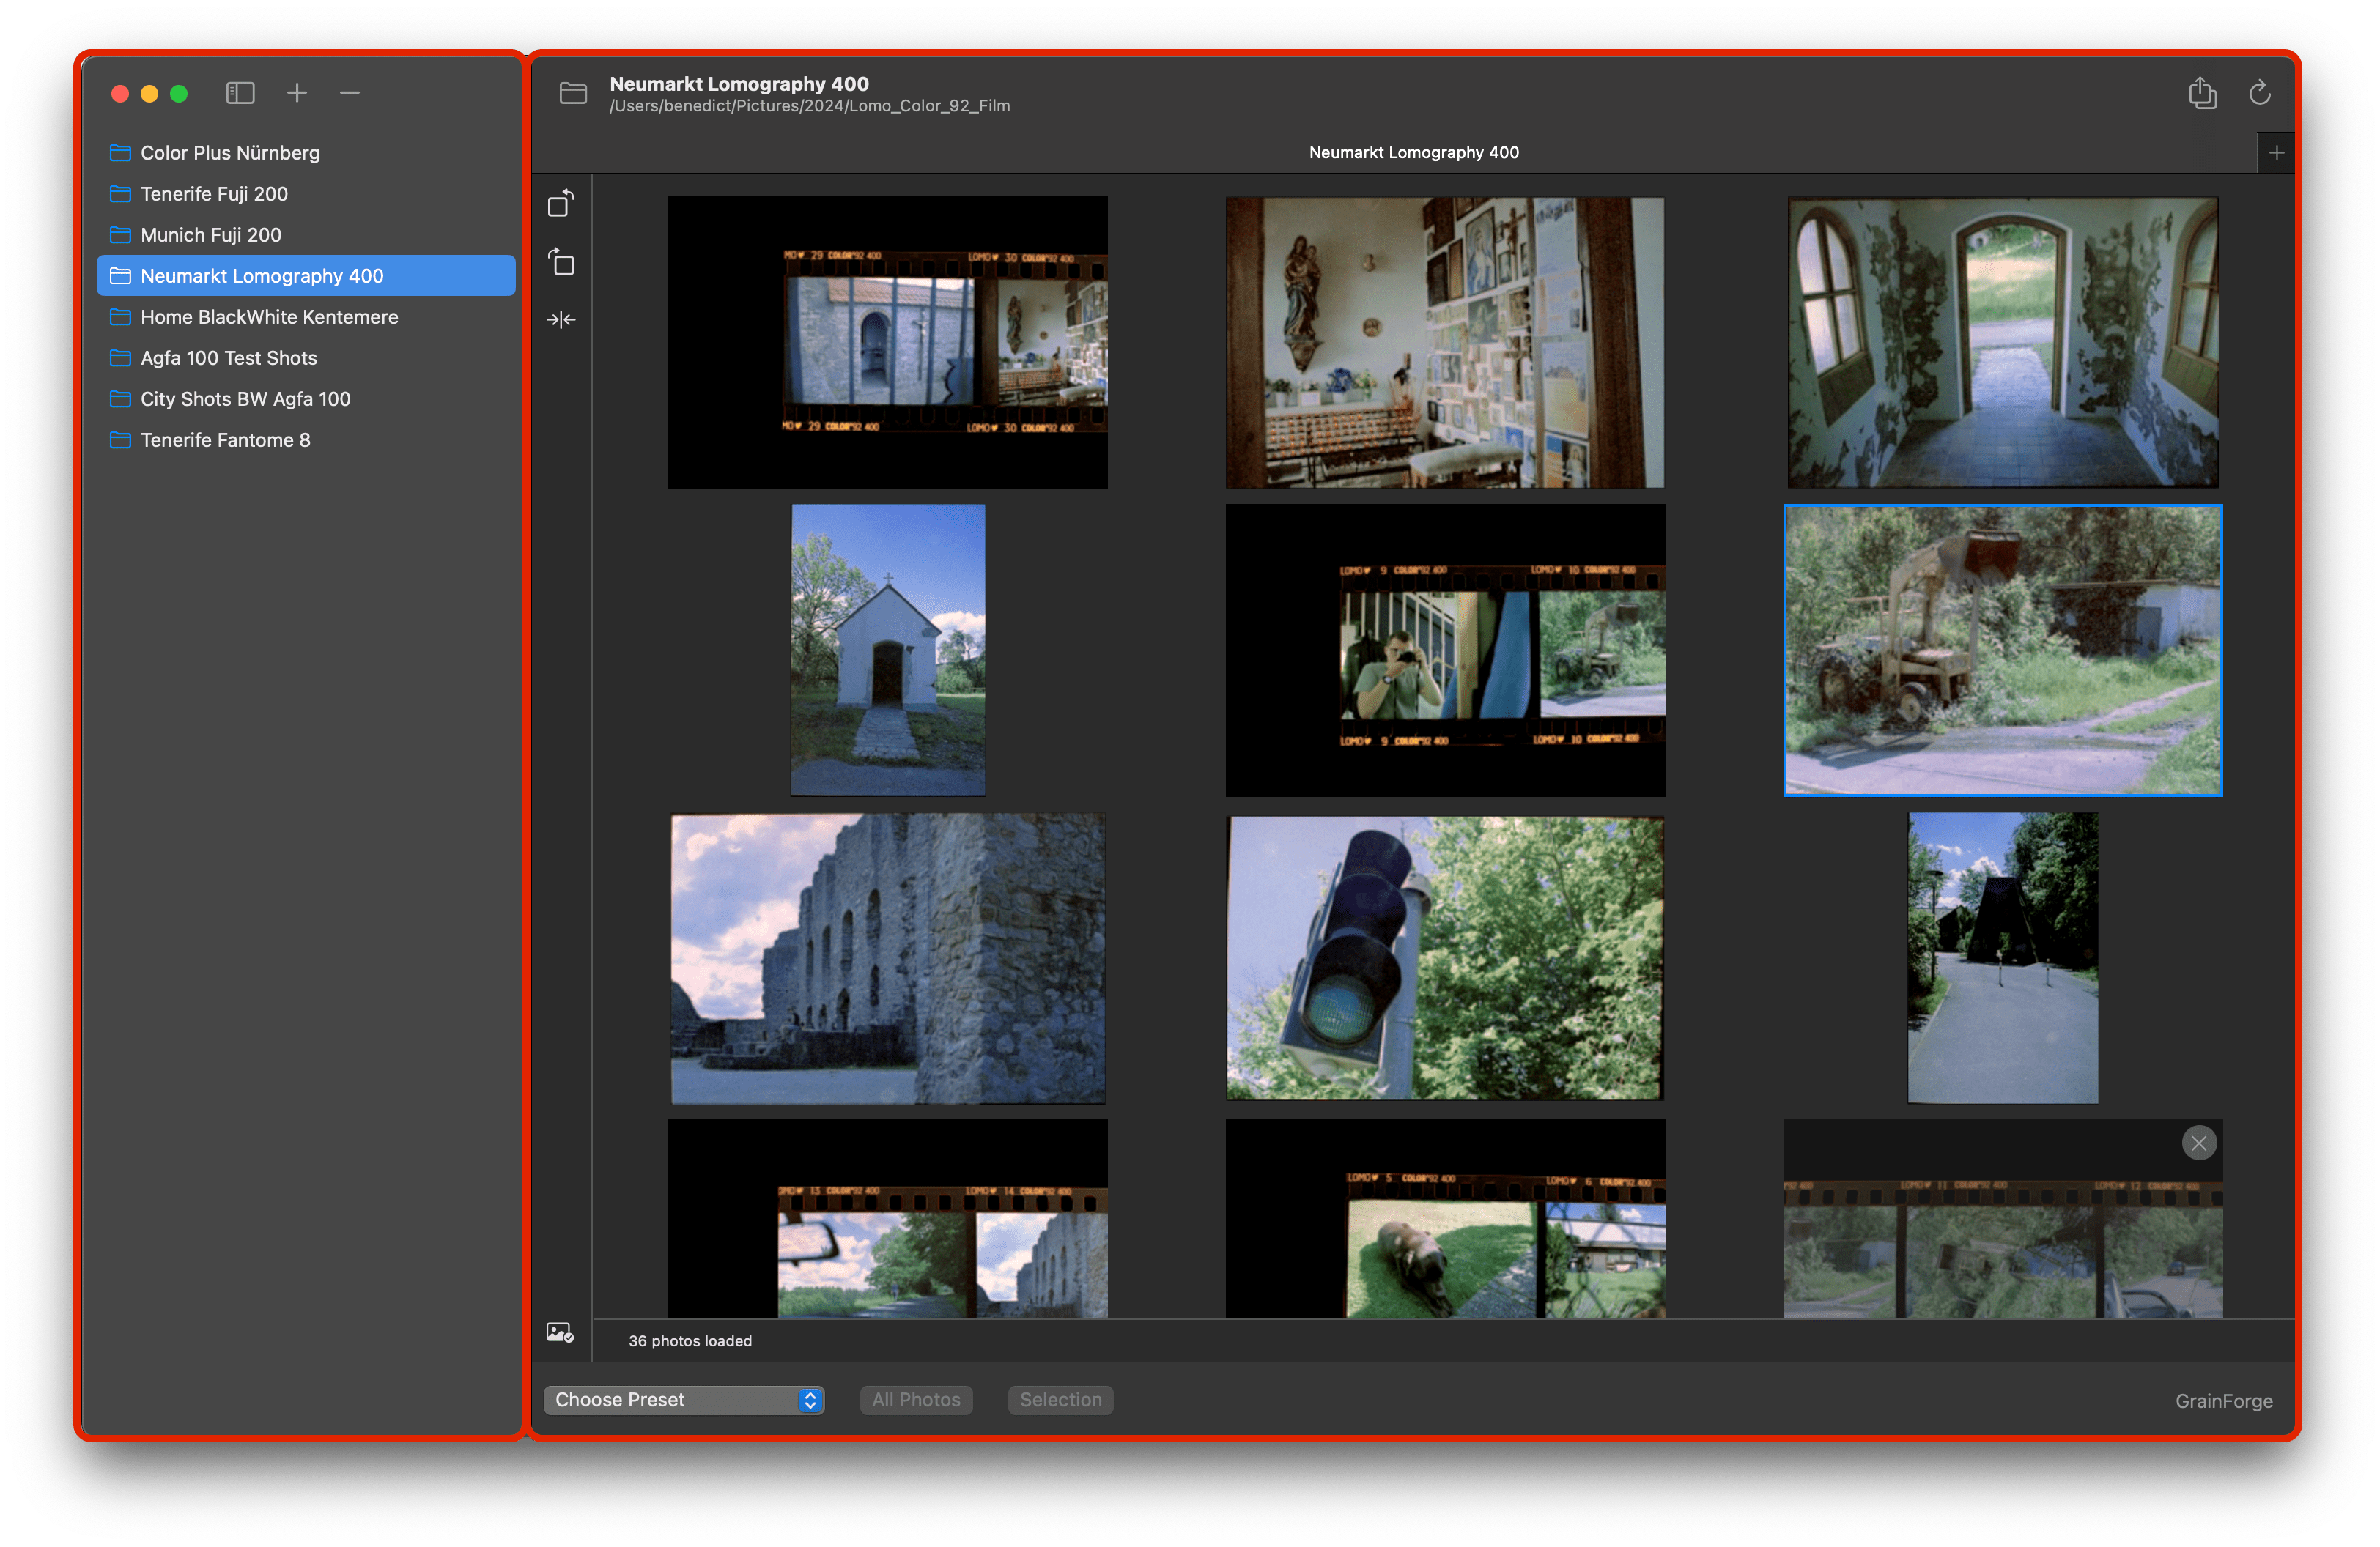Viewport: 2380px width, 1547px height.
Task: Toggle the sidebar visibility icon
Action: 240,93
